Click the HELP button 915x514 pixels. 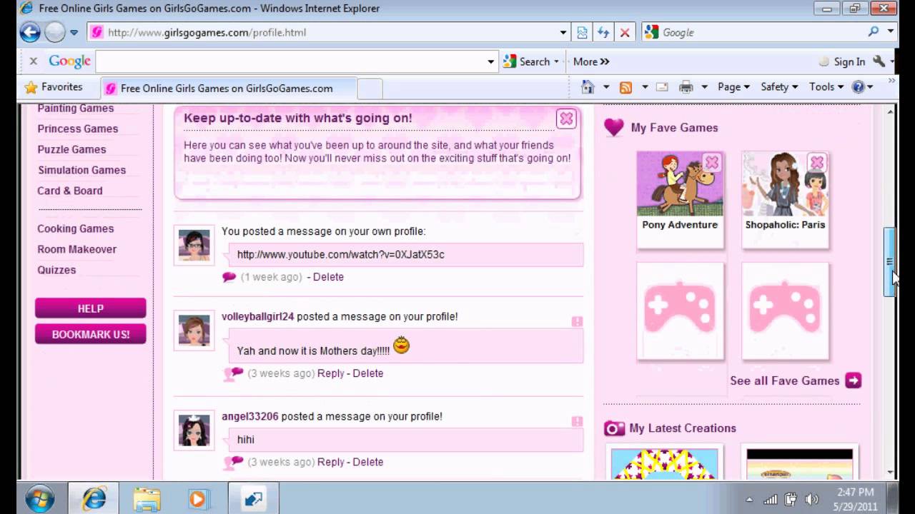[x=90, y=308]
